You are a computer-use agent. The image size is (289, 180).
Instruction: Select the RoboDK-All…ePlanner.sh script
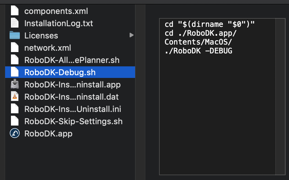(72, 60)
